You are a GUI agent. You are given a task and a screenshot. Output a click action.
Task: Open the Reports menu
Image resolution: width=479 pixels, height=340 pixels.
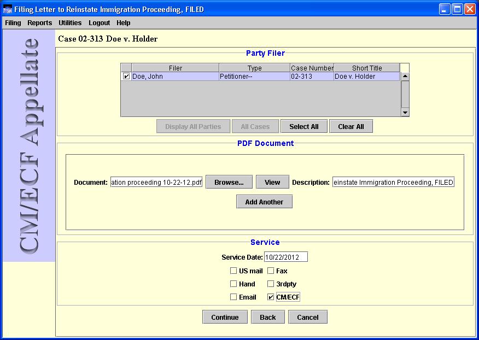tap(40, 23)
